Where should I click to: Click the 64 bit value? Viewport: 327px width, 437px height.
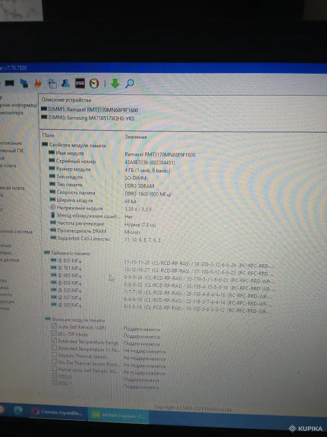click(130, 201)
